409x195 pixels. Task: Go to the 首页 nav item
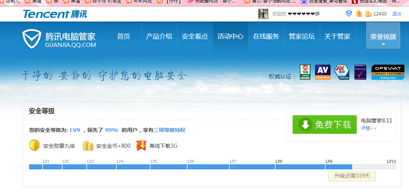coord(124,36)
